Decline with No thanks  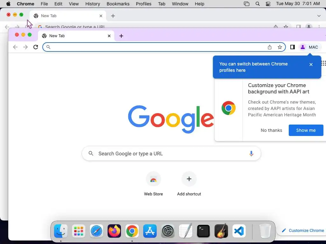pyautogui.click(x=271, y=130)
